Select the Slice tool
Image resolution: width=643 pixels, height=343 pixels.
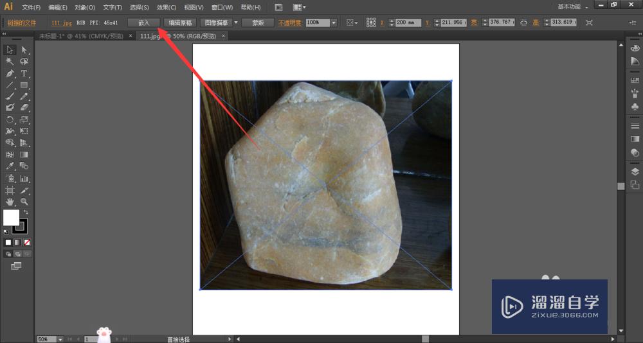[x=24, y=190]
